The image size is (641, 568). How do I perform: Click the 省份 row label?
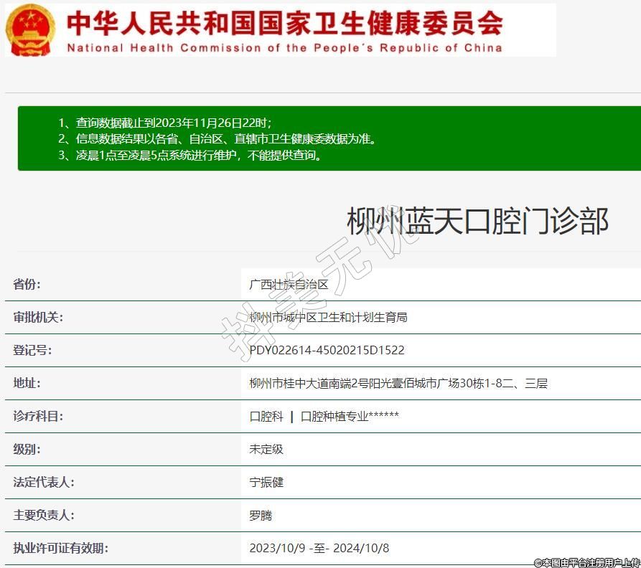point(27,284)
